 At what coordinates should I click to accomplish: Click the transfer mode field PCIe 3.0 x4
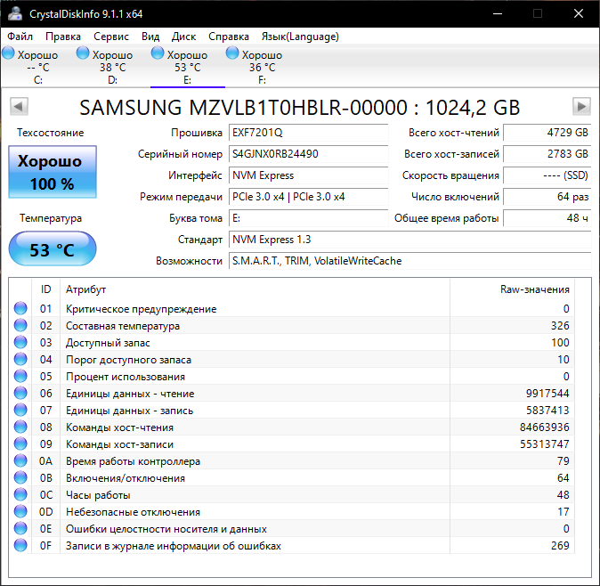tap(308, 197)
